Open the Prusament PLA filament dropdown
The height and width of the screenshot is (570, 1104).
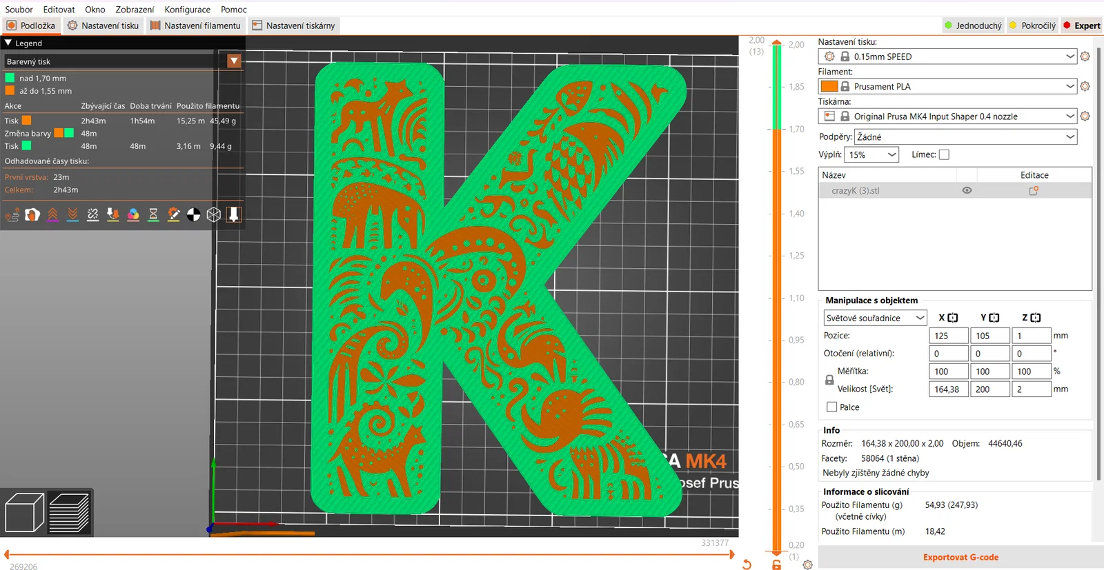tap(947, 86)
